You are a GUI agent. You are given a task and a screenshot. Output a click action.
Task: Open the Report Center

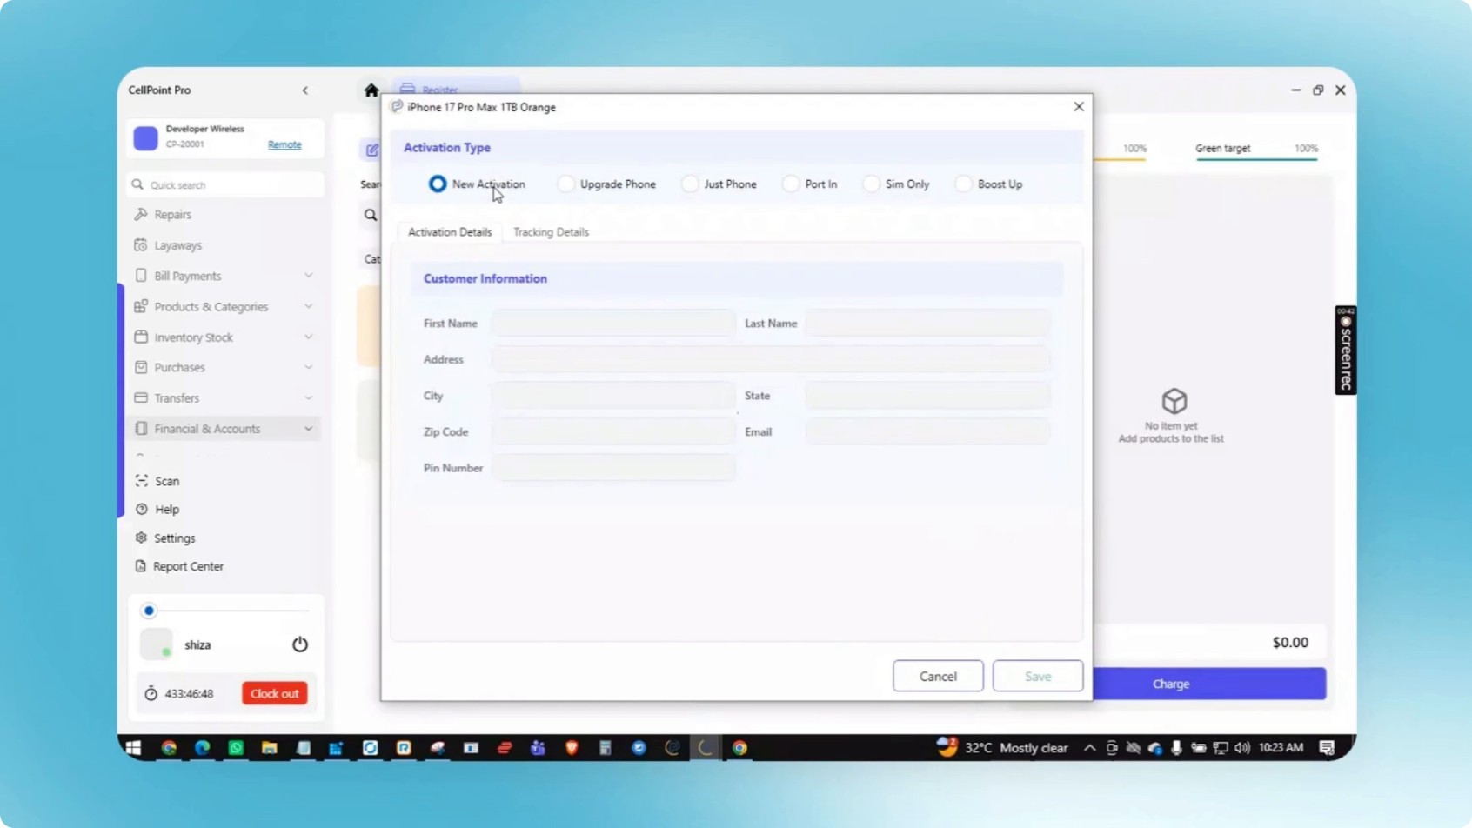(x=180, y=566)
